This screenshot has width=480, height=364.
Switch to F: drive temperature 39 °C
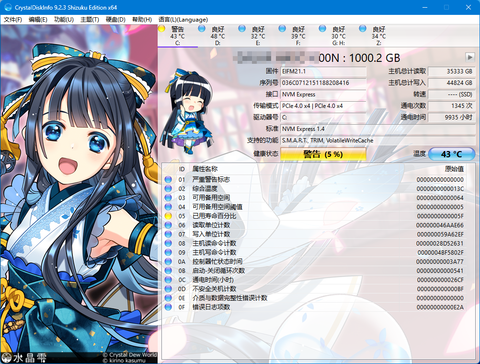pyautogui.click(x=298, y=36)
